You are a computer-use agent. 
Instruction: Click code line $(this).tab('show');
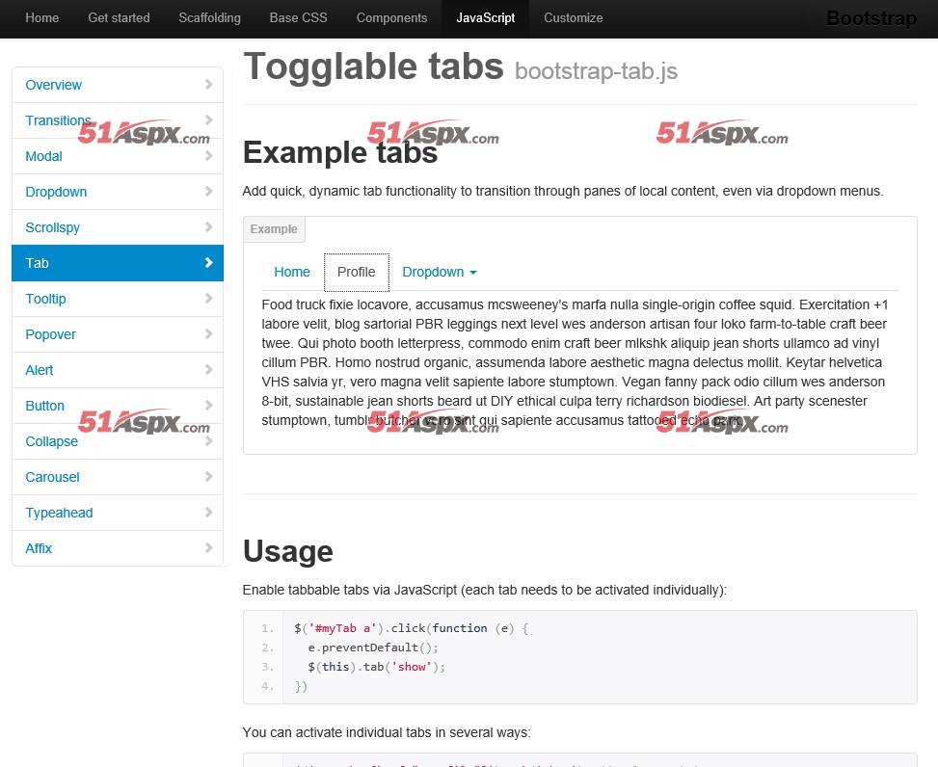pyautogui.click(x=377, y=667)
